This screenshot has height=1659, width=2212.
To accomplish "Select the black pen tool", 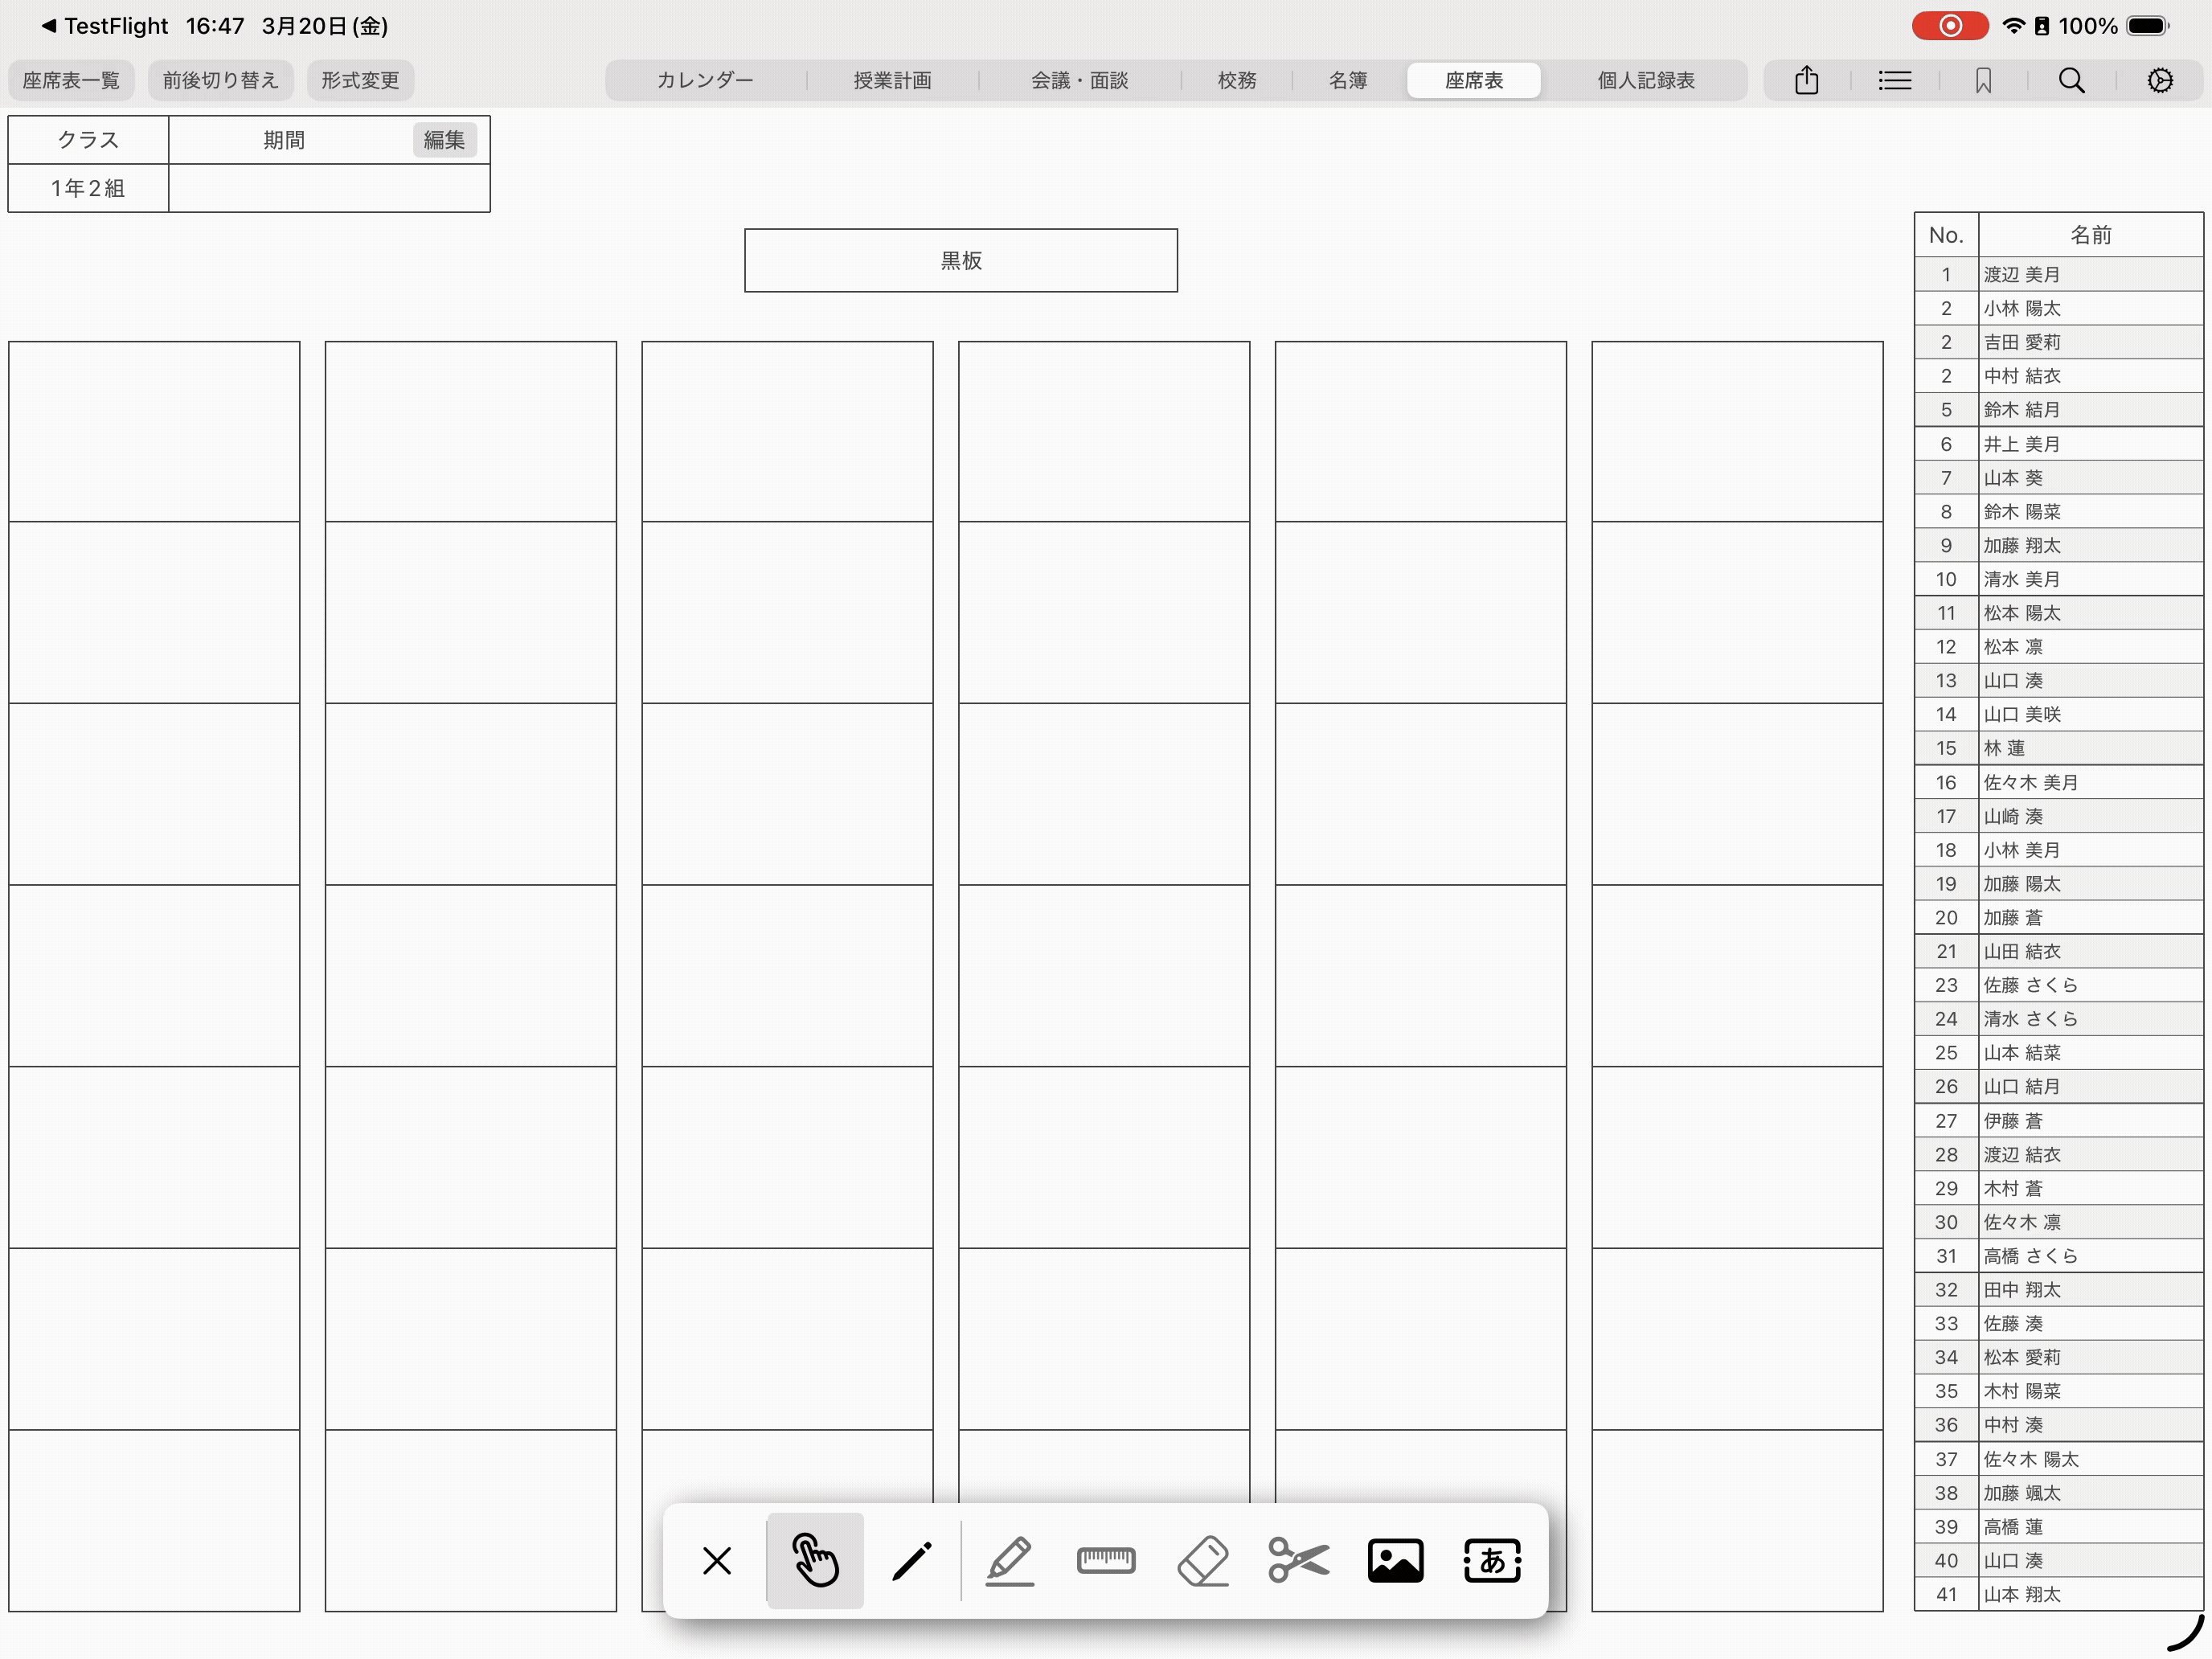I will click(912, 1560).
